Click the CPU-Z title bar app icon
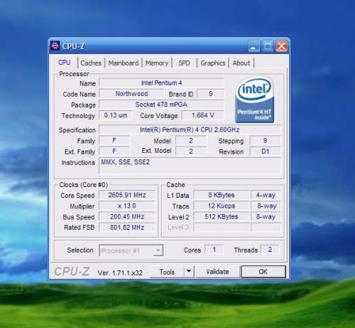This screenshot has width=355, height=328. coord(55,46)
